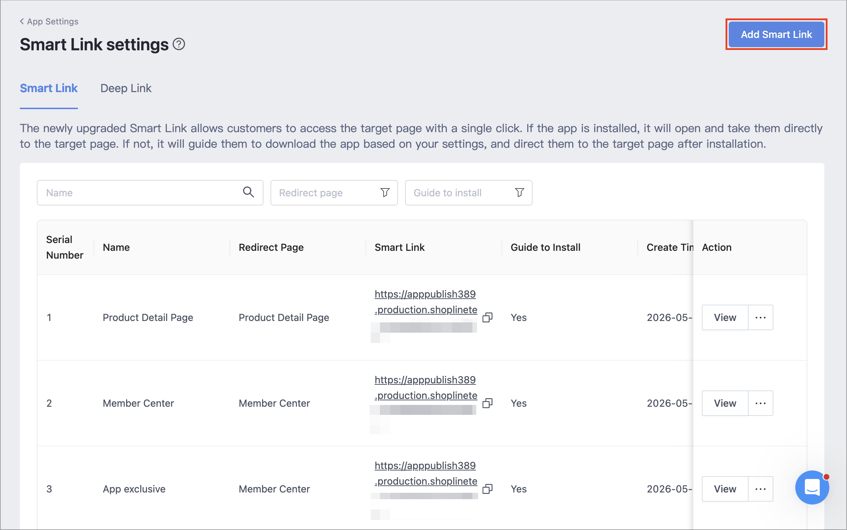Click the help icon beside Smart Link settings
847x530 pixels.
(179, 44)
